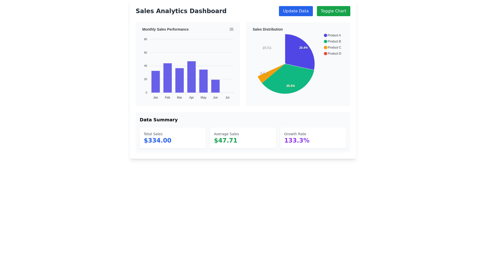Image resolution: width=486 pixels, height=273 pixels.
Task: Click the Toggle Chart button
Action: point(333,11)
